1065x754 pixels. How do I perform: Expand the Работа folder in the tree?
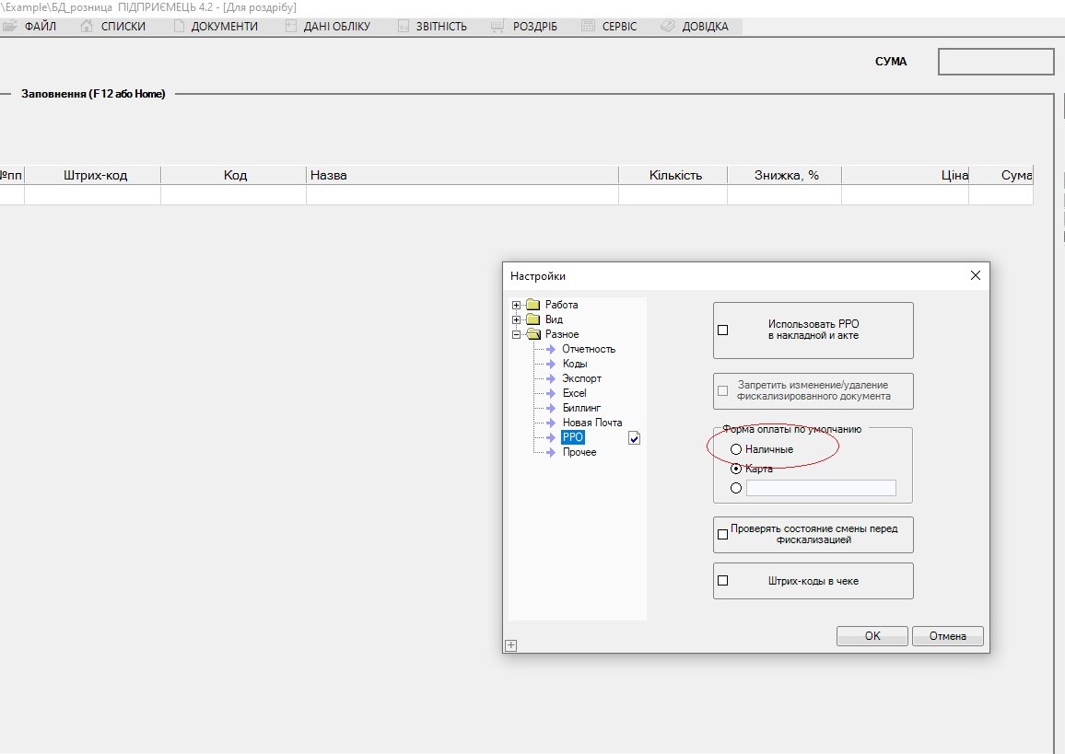517,305
